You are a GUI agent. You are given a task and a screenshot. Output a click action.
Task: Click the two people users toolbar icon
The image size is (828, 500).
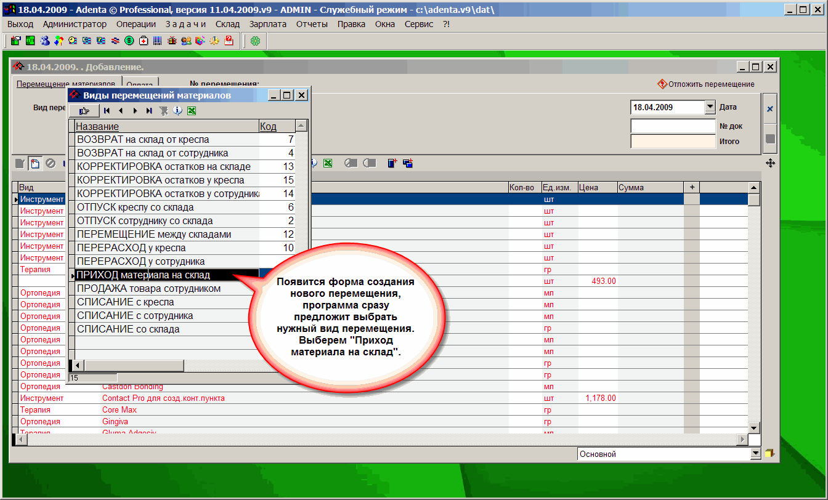pyautogui.click(x=185, y=41)
